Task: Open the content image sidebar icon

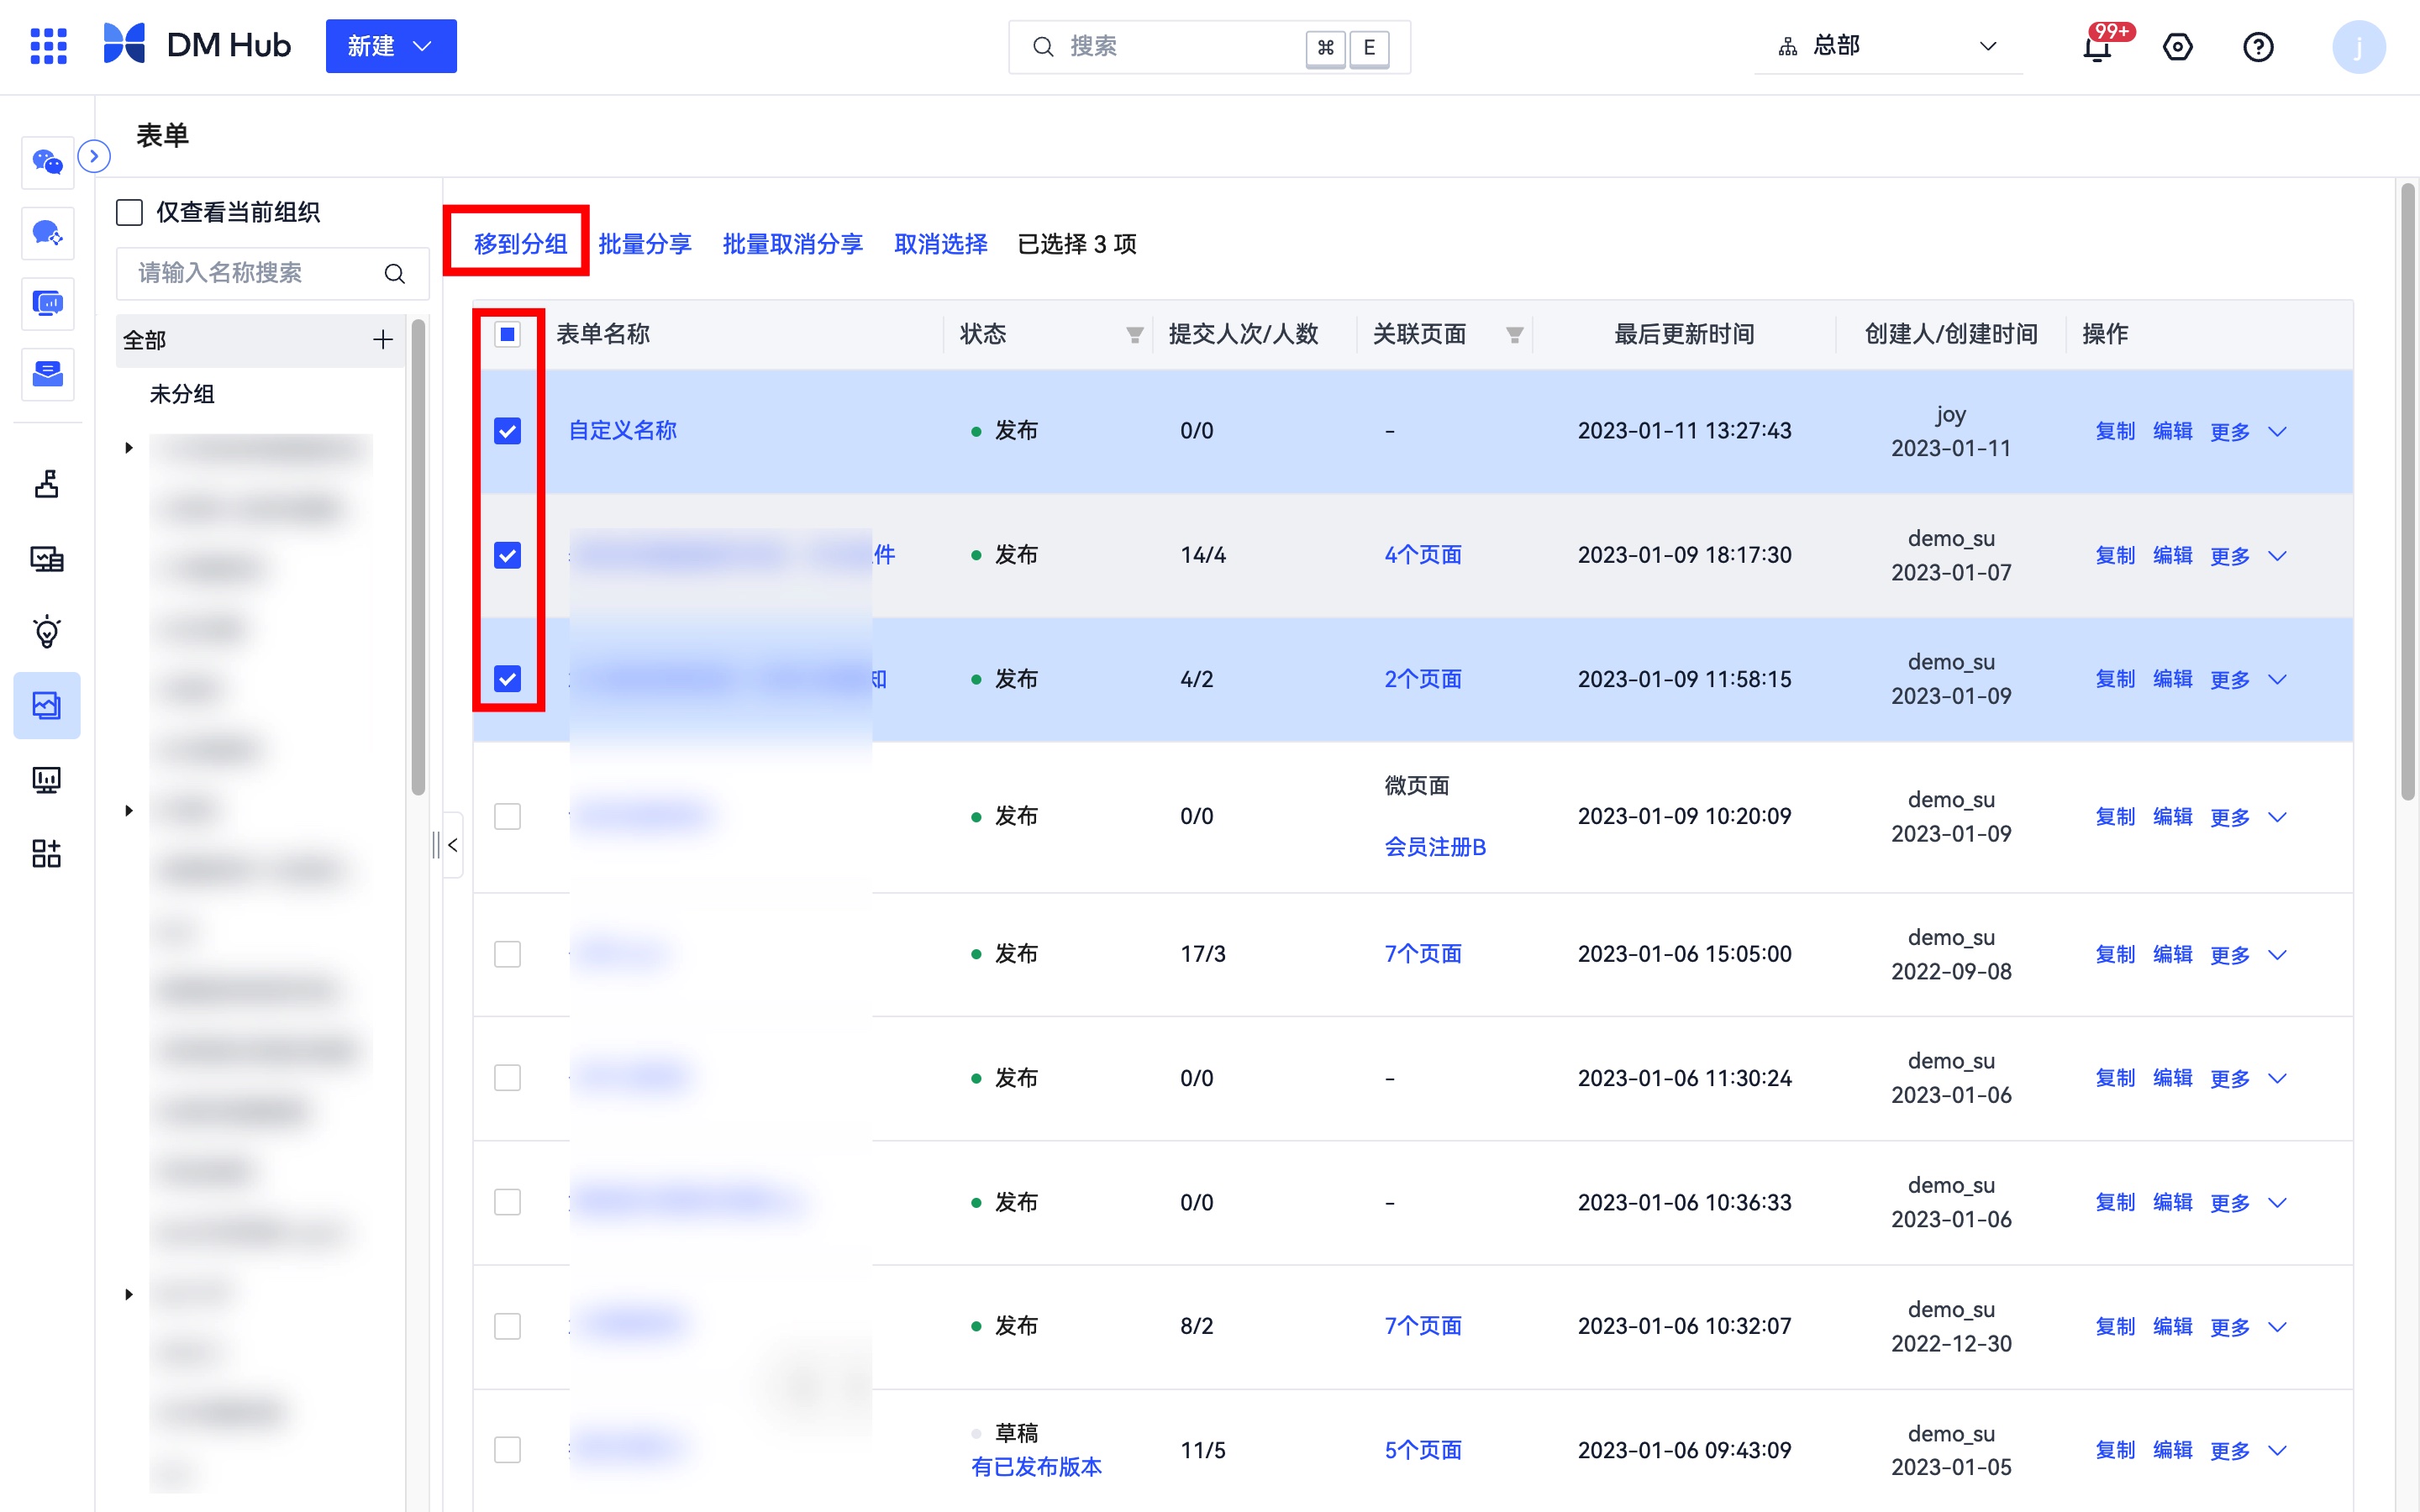Action: pos(47,705)
